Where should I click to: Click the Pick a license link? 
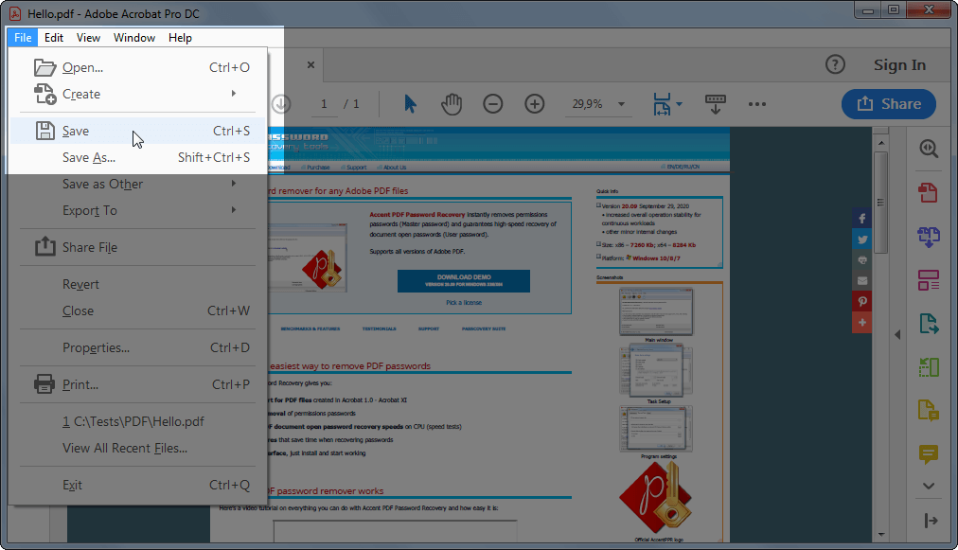pyautogui.click(x=464, y=303)
